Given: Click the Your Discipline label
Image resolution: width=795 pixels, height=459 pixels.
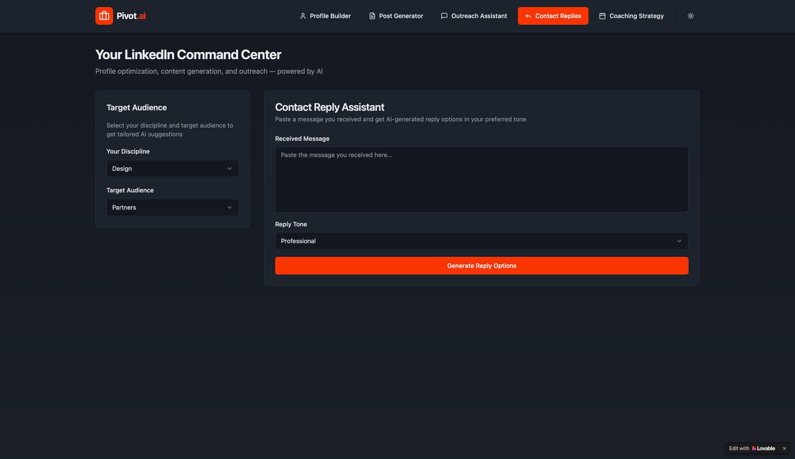Looking at the screenshot, I should 128,151.
